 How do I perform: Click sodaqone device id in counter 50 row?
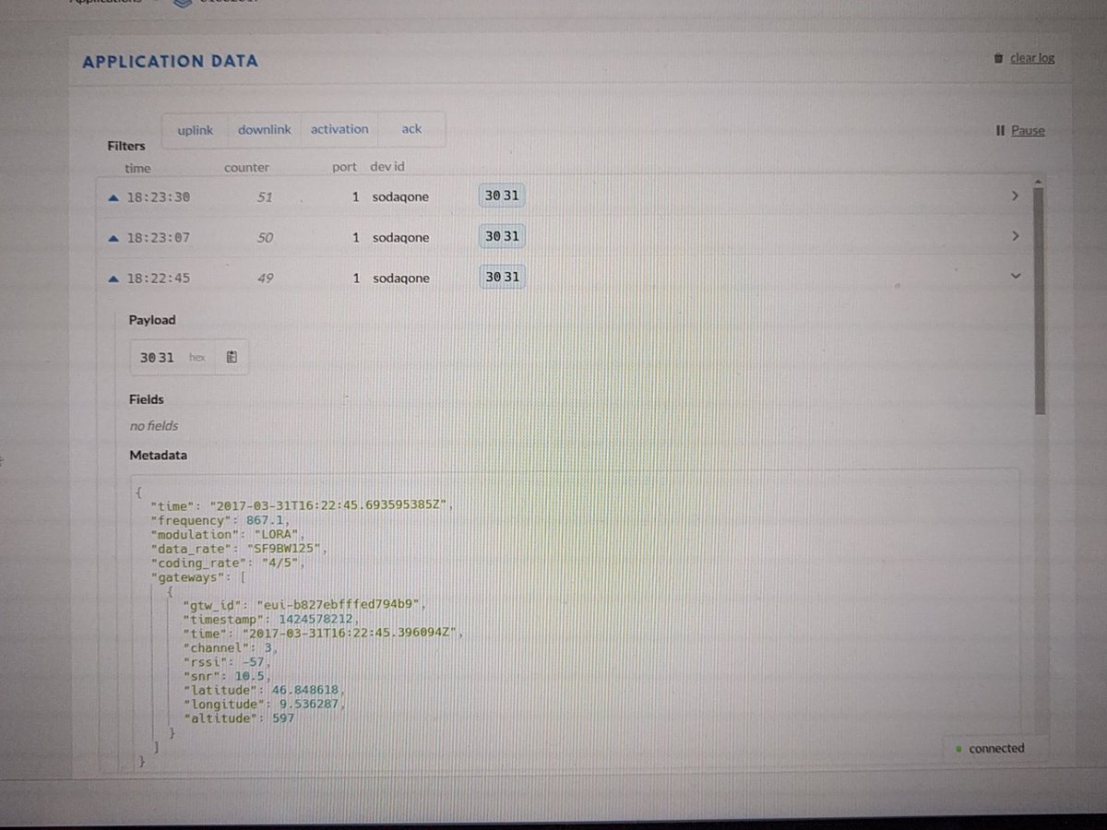coord(400,238)
